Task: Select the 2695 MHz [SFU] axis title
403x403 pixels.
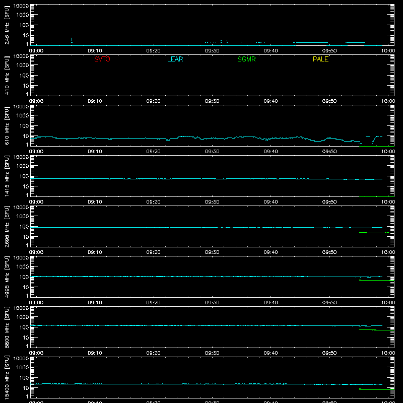Action: [x=7, y=226]
